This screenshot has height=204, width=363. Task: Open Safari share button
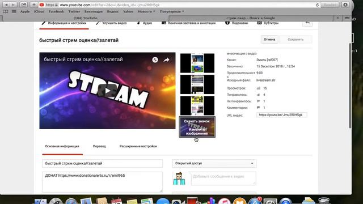(23, 5)
